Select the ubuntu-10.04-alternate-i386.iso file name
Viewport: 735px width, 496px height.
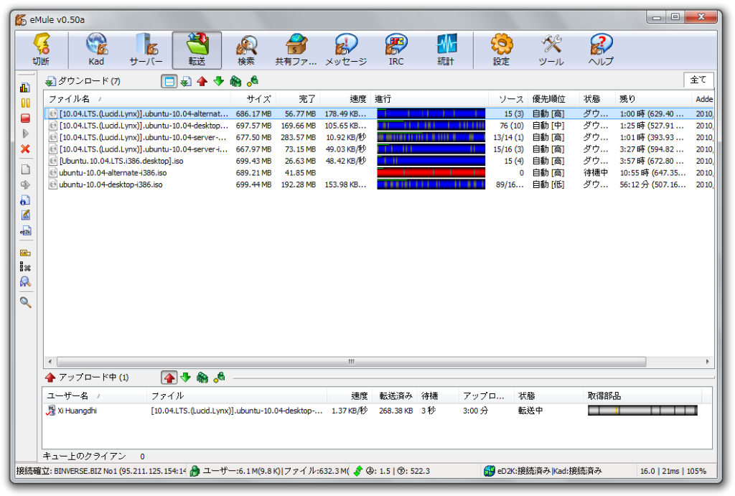point(113,172)
